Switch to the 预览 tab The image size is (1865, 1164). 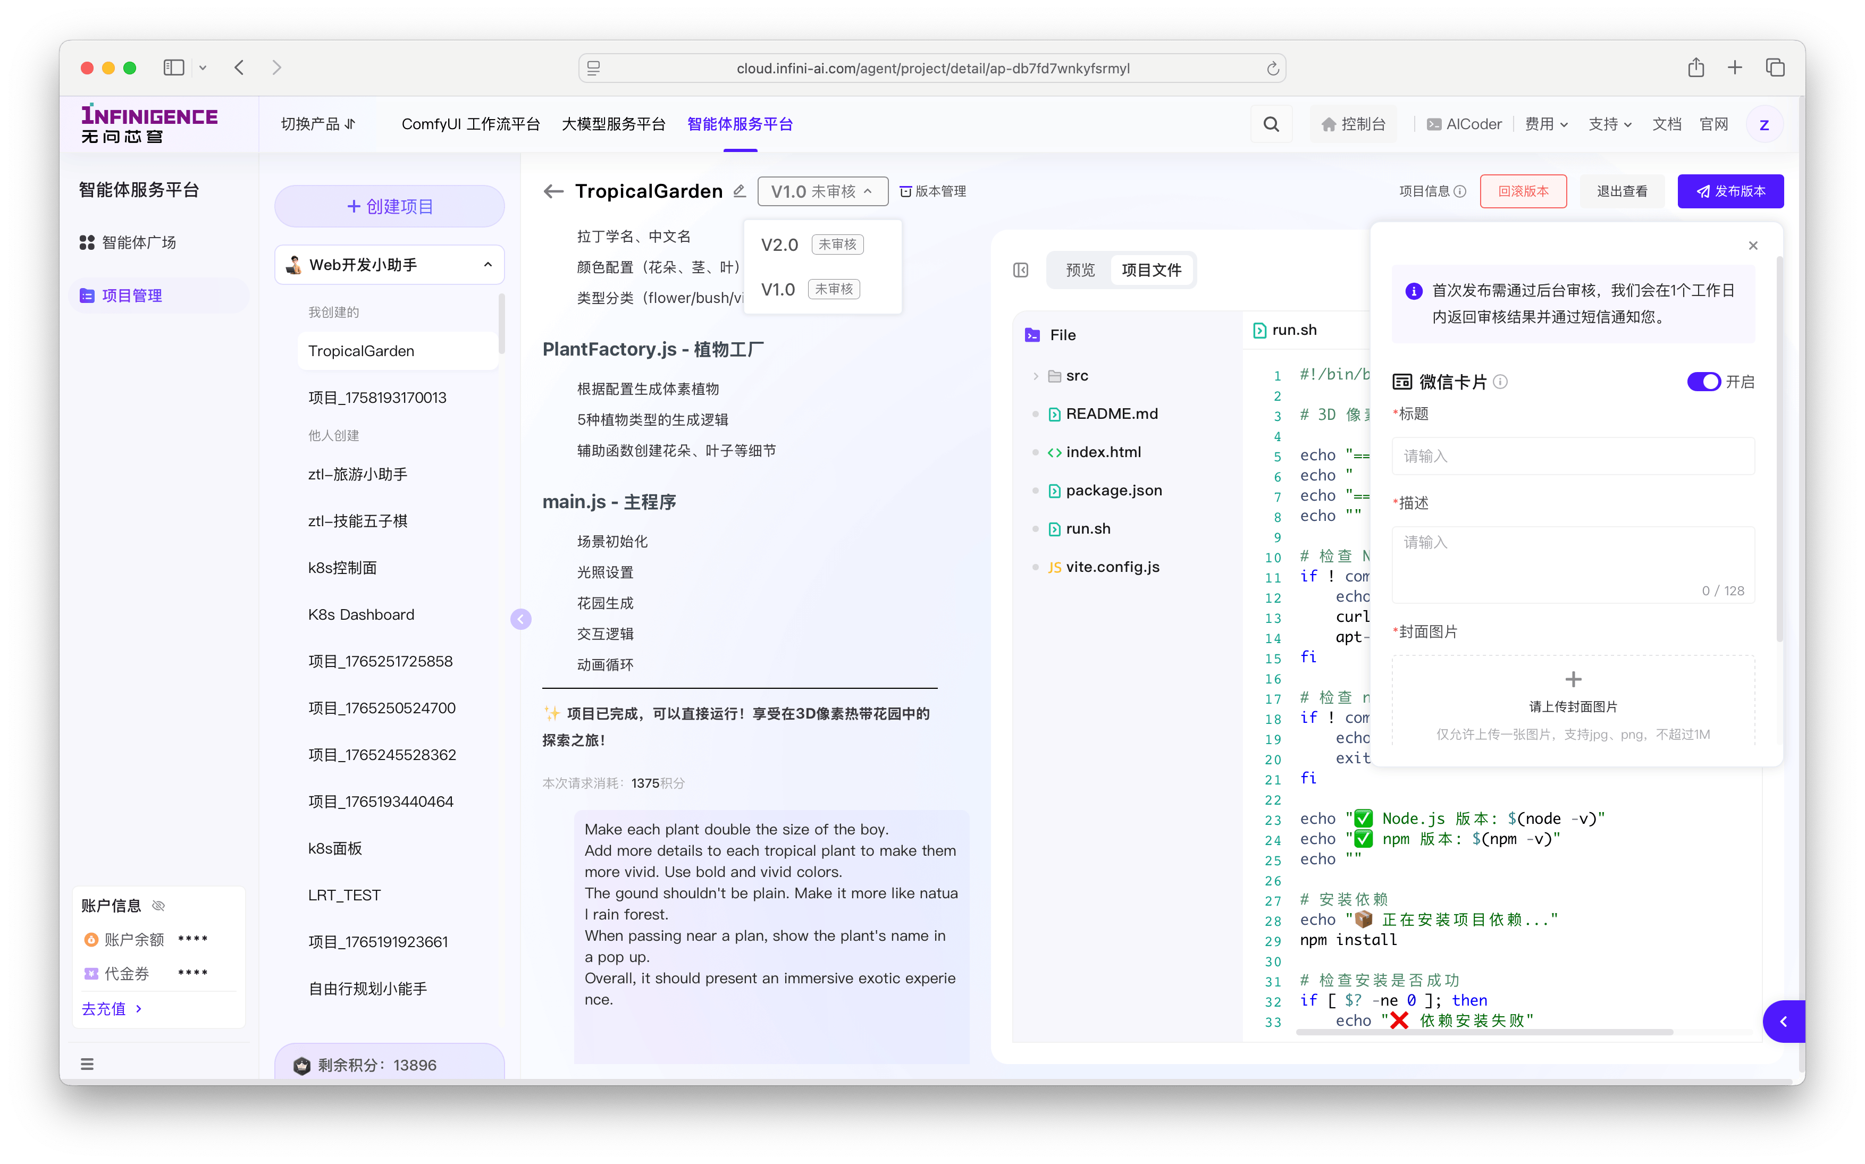1080,270
